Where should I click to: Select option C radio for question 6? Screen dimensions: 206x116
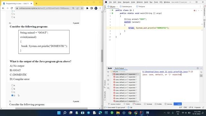tap(12, 92)
